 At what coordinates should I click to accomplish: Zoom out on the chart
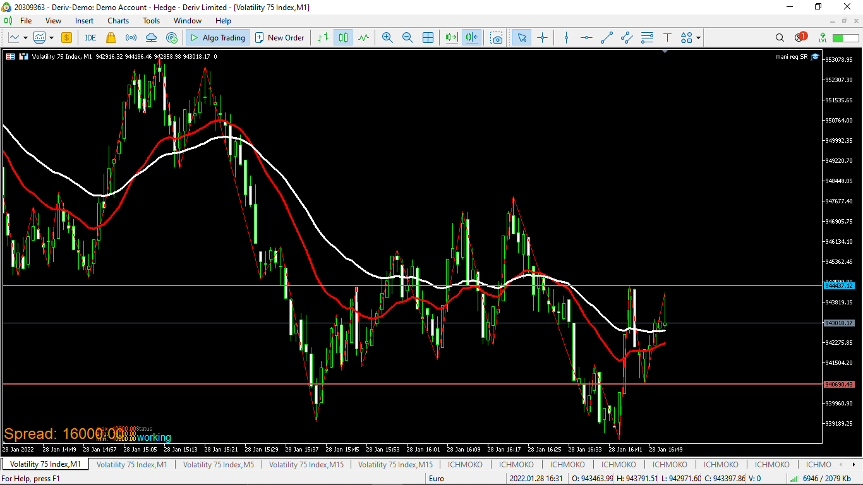pos(407,38)
